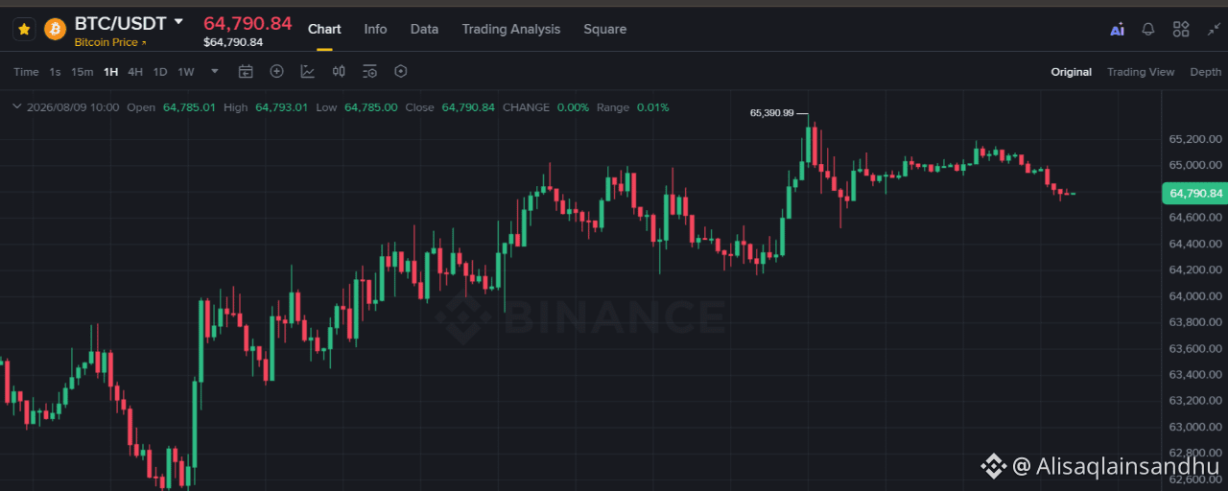Click the red 64,790.84 header price
Image resolution: width=1228 pixels, height=491 pixels.
click(248, 23)
